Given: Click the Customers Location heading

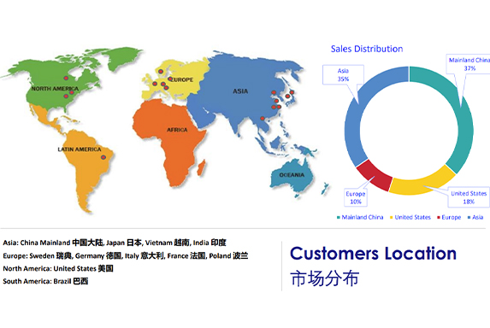Looking at the screenshot, I should point(373,254).
